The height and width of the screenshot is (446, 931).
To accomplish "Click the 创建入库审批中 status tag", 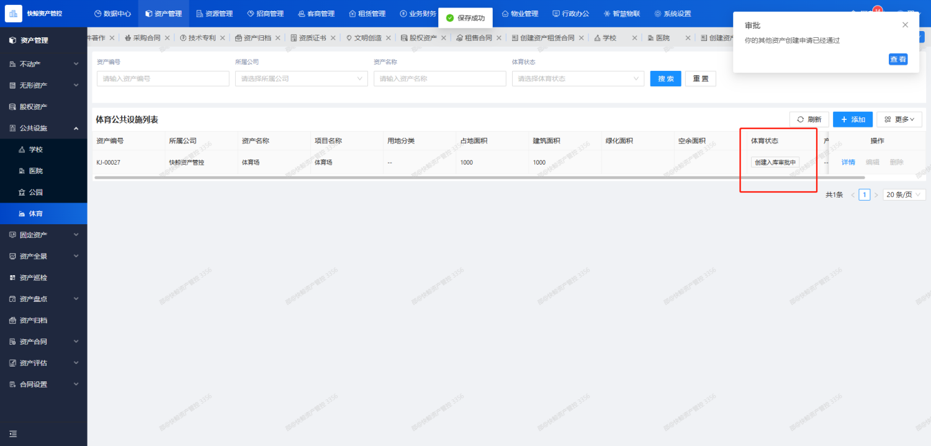I will 775,162.
